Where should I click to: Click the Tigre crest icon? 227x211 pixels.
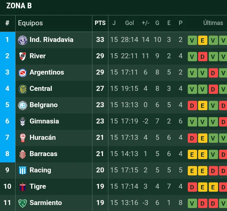[x=23, y=187]
